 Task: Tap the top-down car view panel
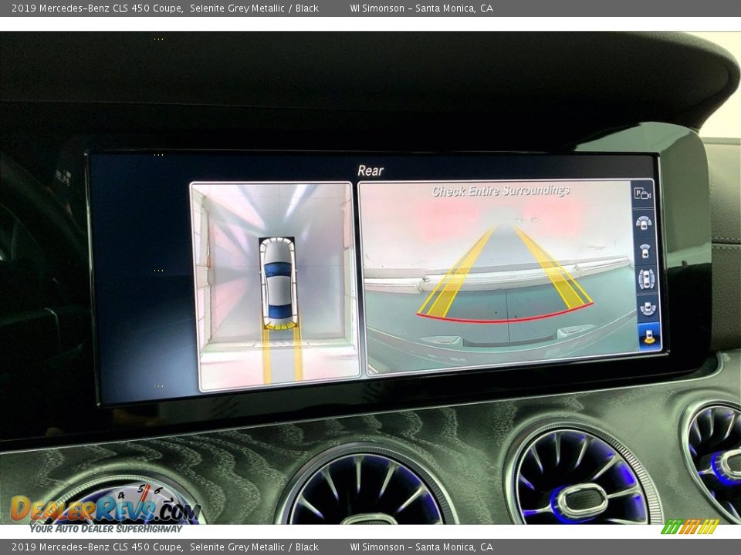pyautogui.click(x=276, y=285)
